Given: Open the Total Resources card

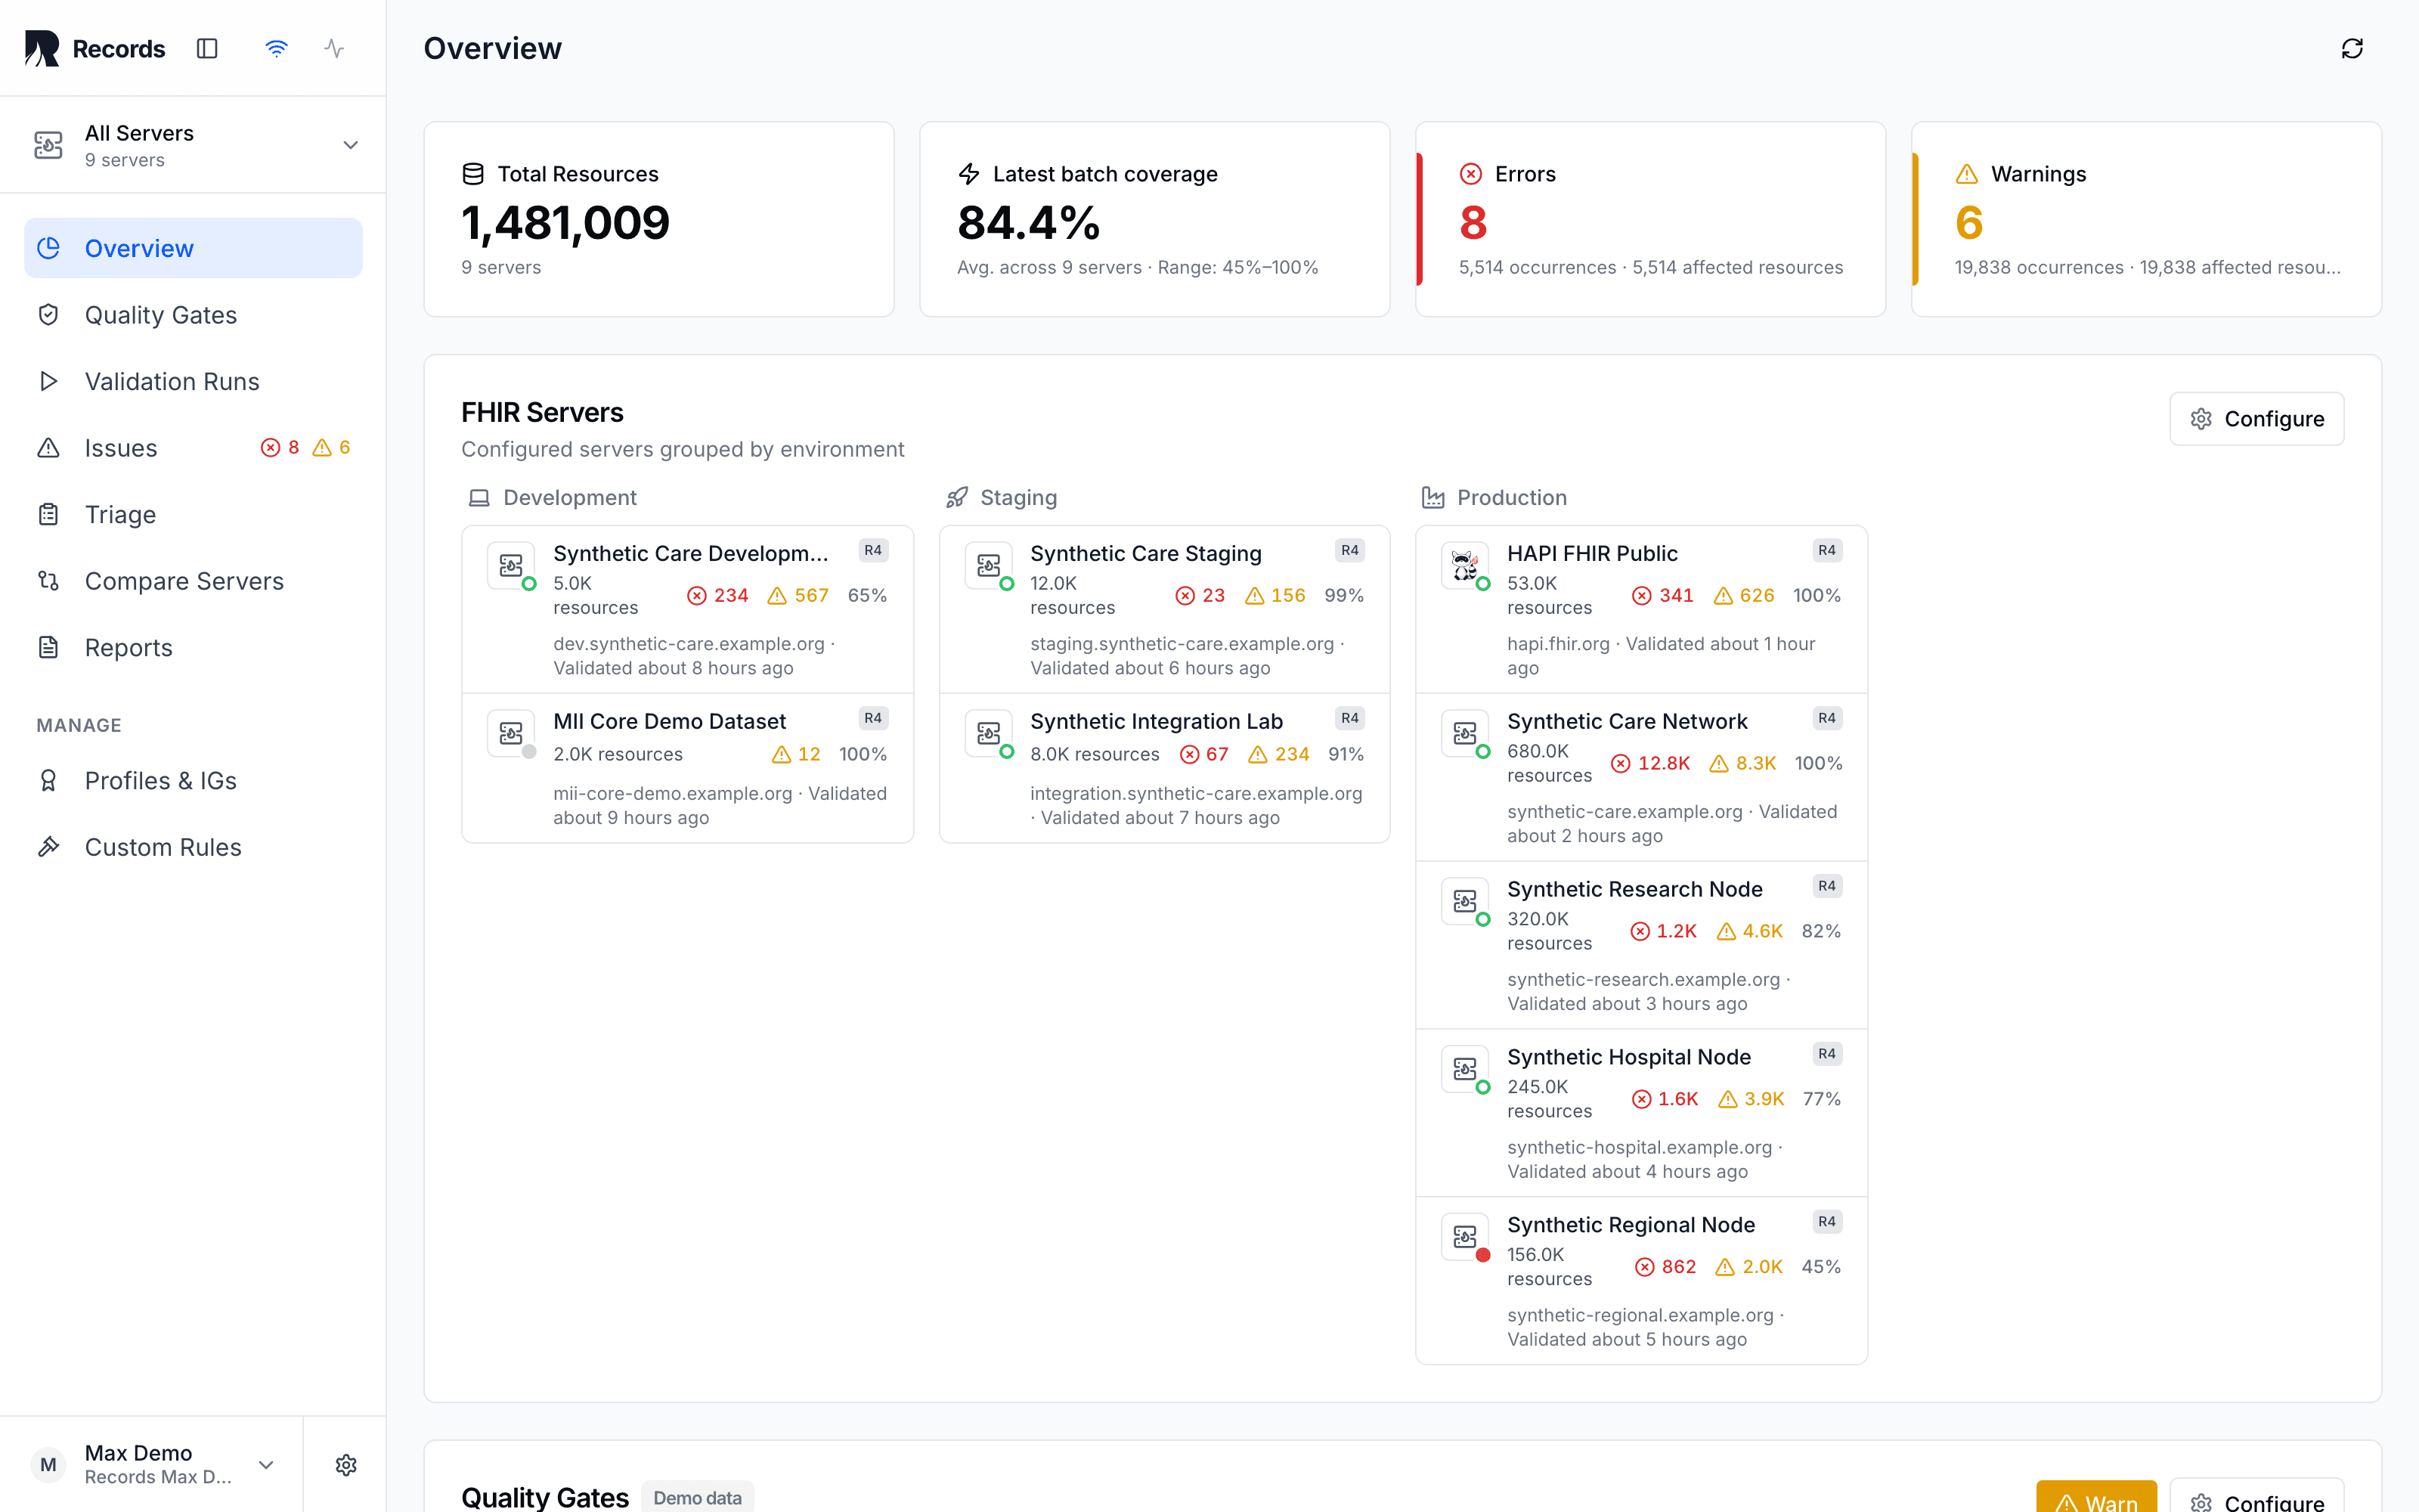Looking at the screenshot, I should 658,219.
